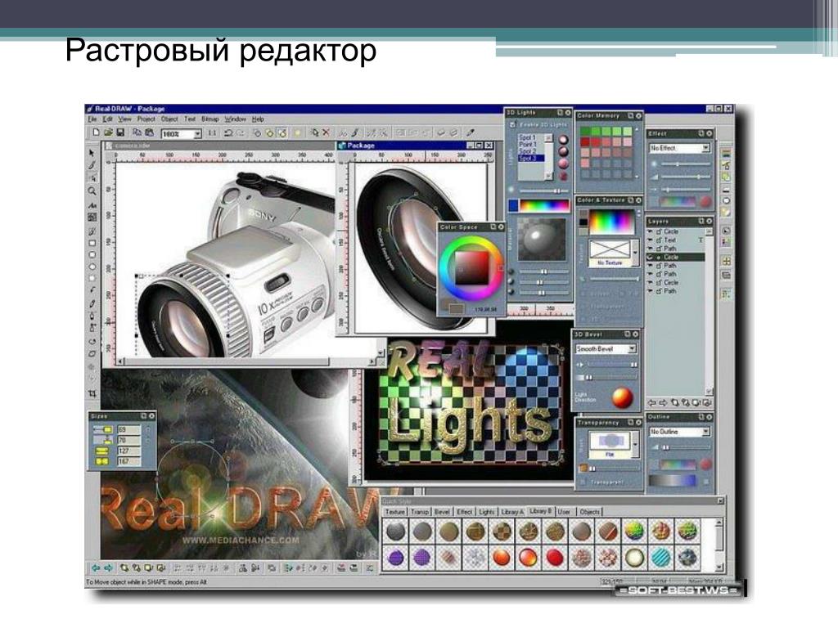
Task: Switch to the Lights tab
Action: click(486, 512)
